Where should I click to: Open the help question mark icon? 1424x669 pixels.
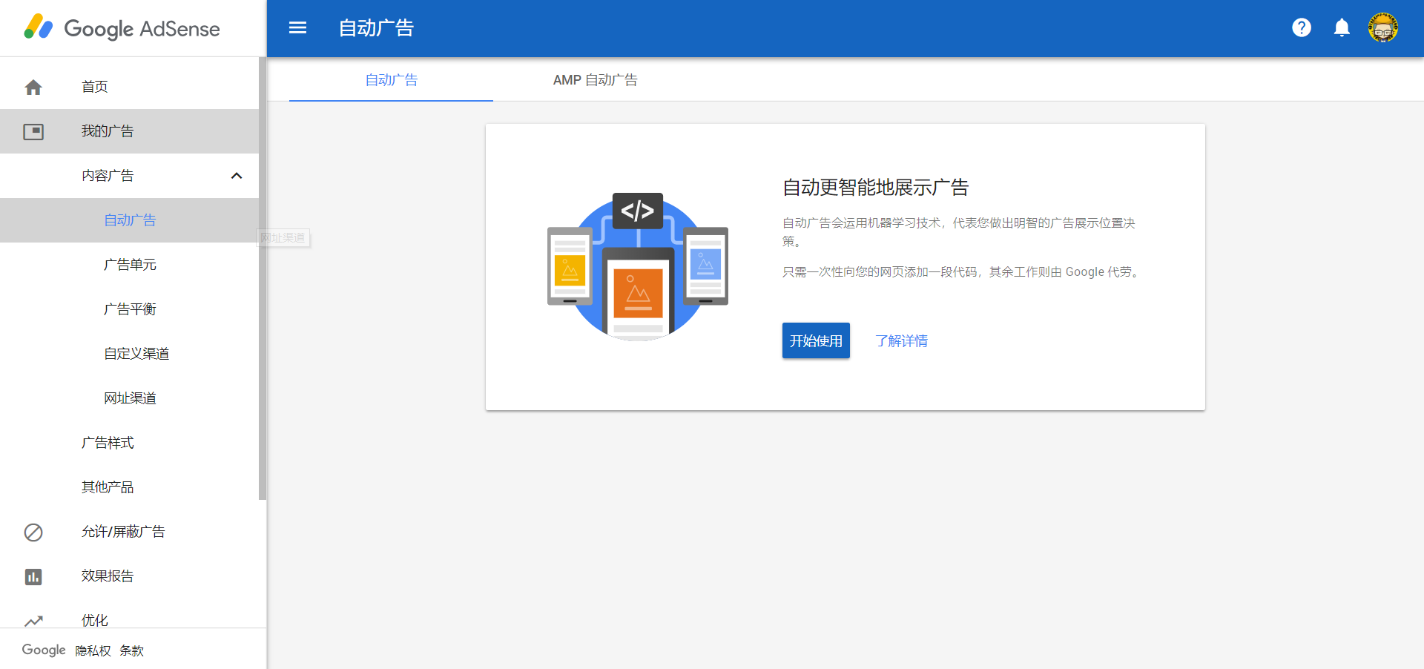[1301, 28]
